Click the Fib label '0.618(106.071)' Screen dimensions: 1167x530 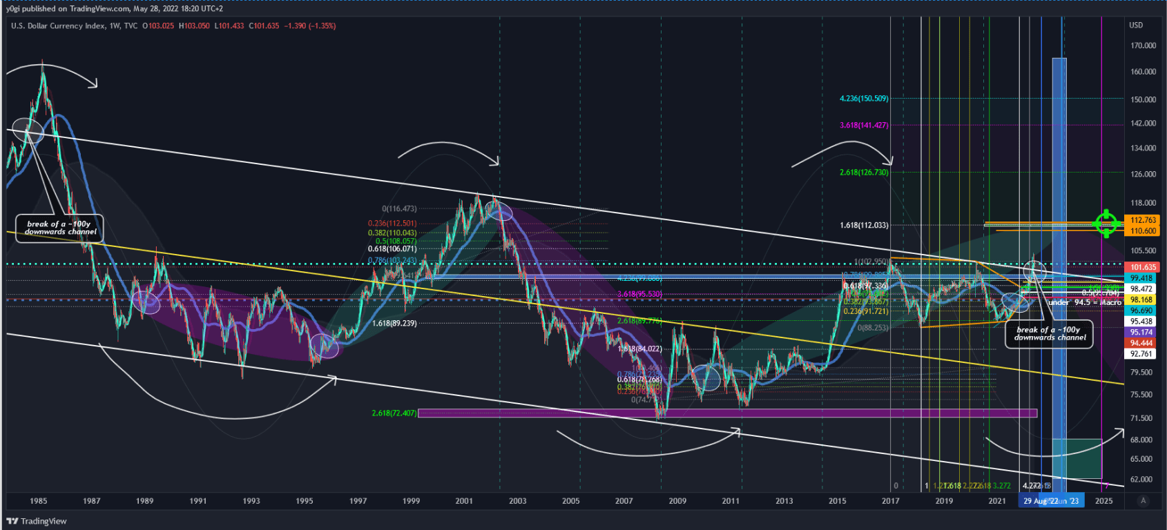(392, 249)
